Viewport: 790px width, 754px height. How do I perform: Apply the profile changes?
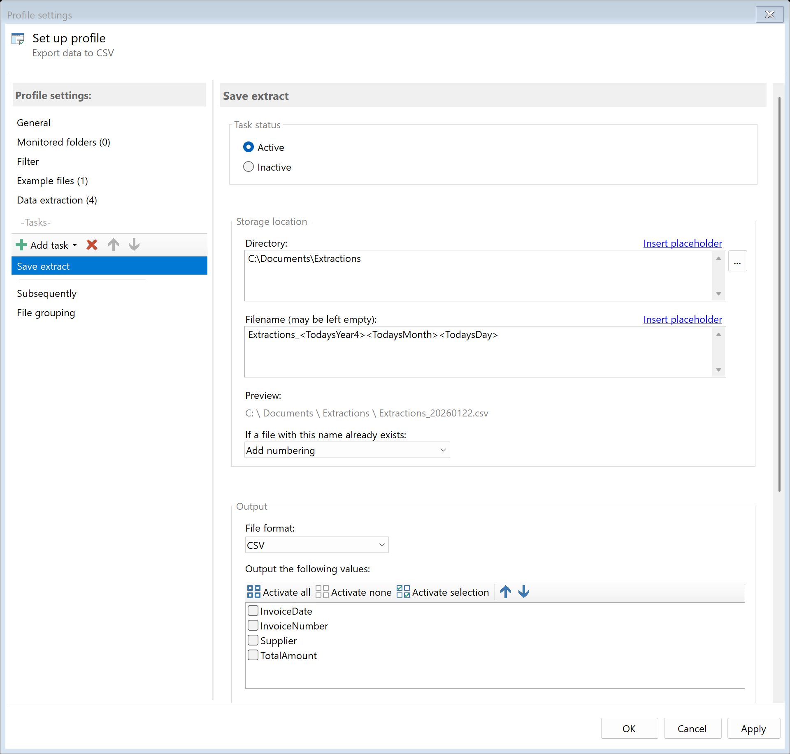[x=753, y=728]
